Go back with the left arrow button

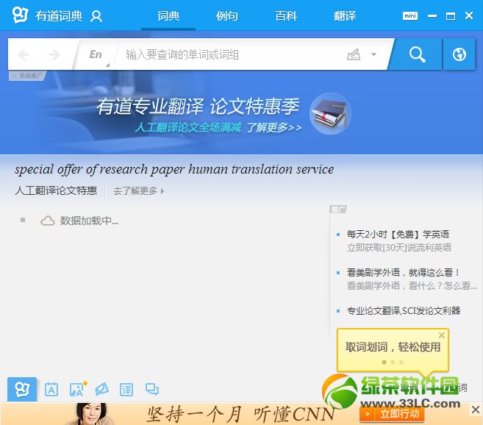(x=24, y=55)
